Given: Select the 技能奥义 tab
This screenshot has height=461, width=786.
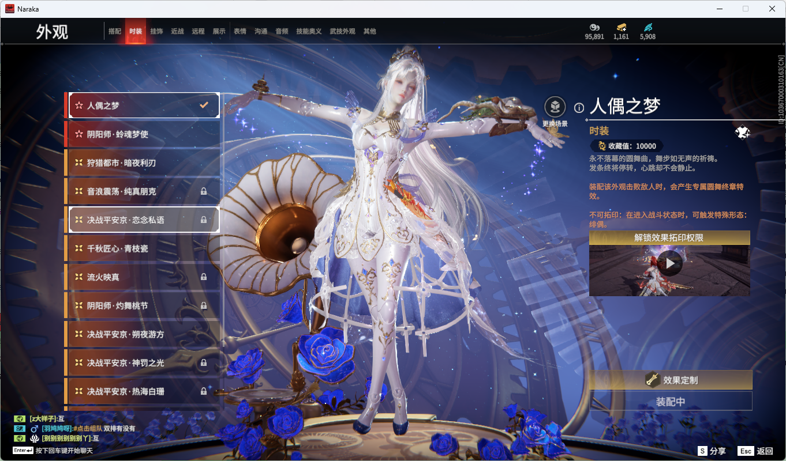Looking at the screenshot, I should click(309, 31).
